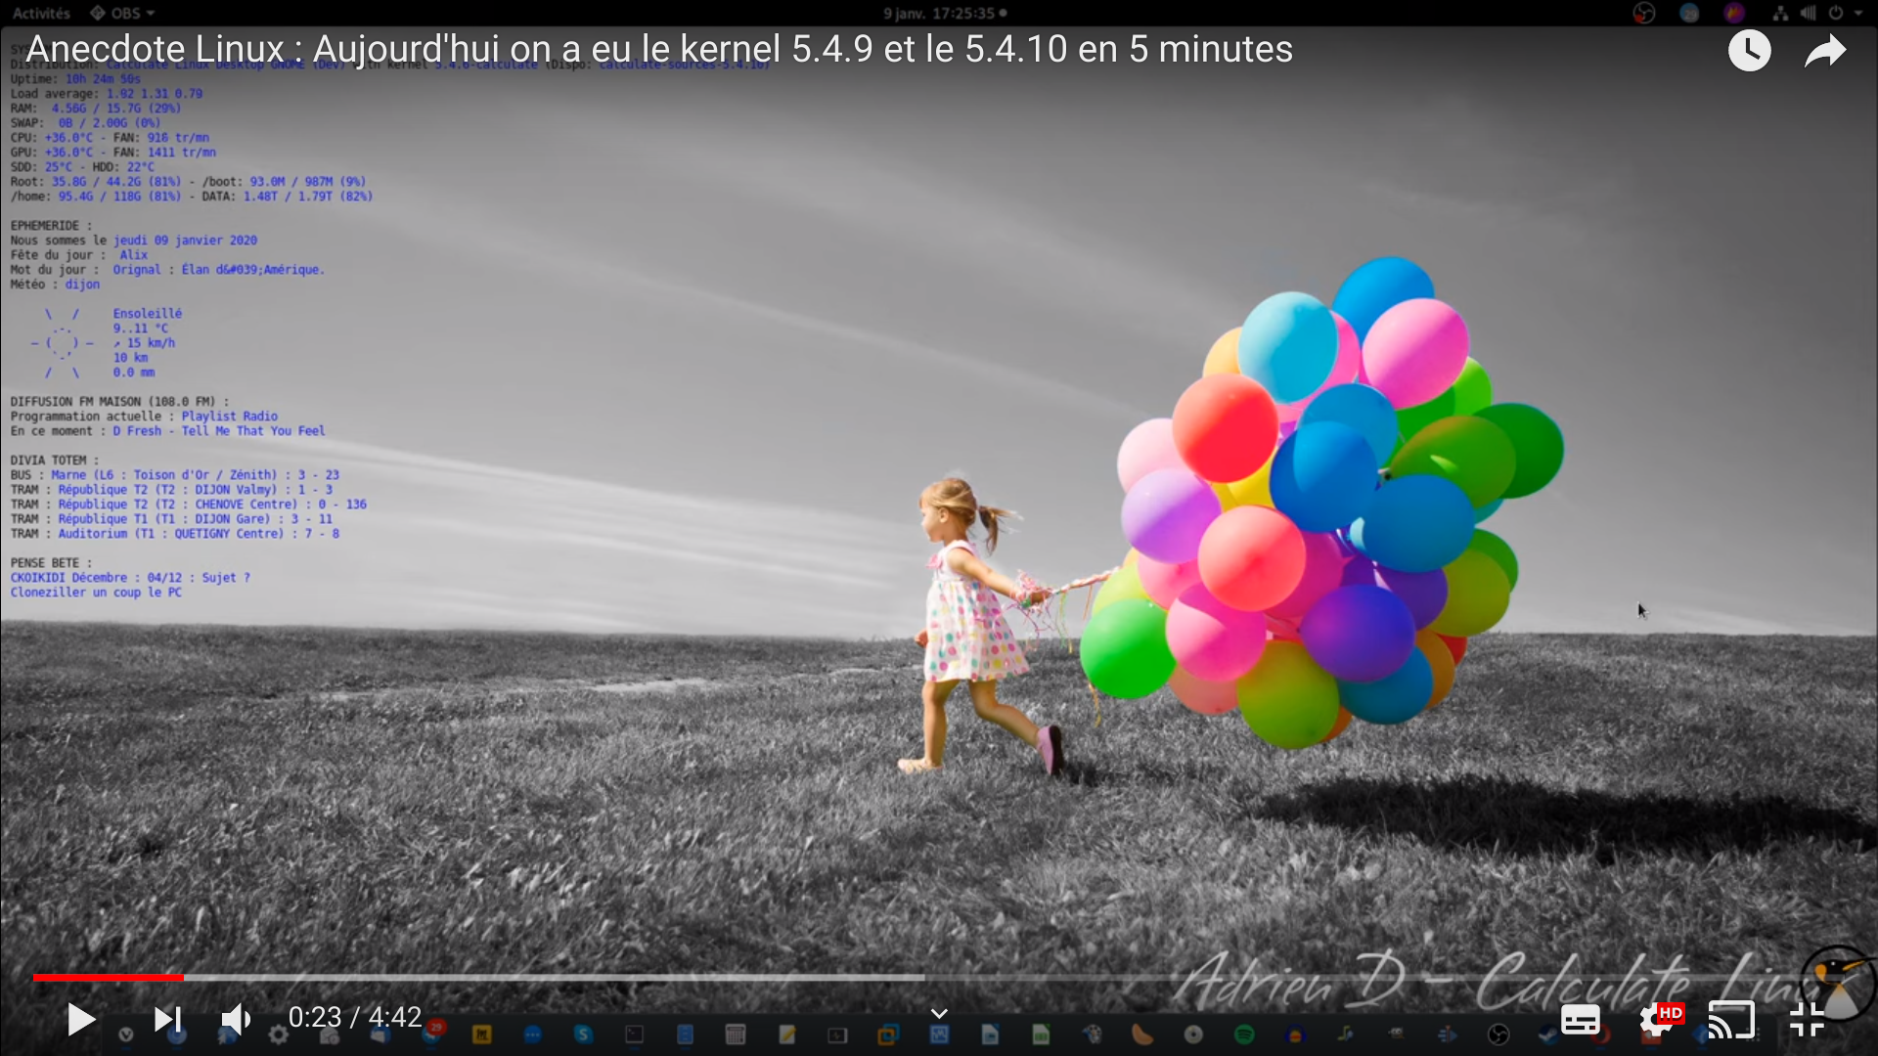Screen dimensions: 1878x1056
Task: Open the Activités overview
Action: [41, 13]
